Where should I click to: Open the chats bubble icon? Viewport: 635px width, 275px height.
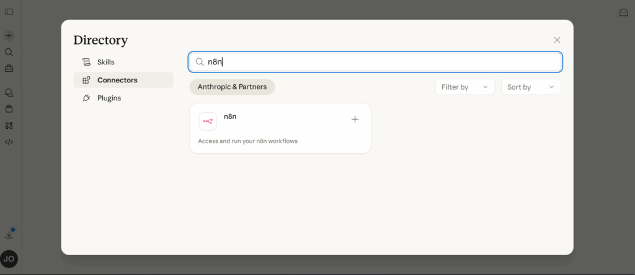[x=9, y=92]
